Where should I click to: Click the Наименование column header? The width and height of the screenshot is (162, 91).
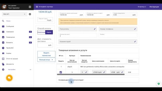[86, 56]
